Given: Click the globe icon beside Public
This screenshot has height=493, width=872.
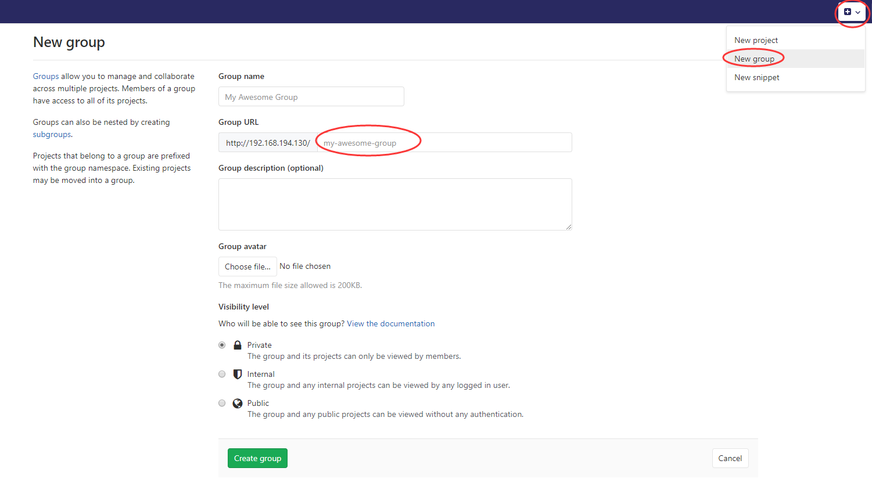Looking at the screenshot, I should (238, 403).
